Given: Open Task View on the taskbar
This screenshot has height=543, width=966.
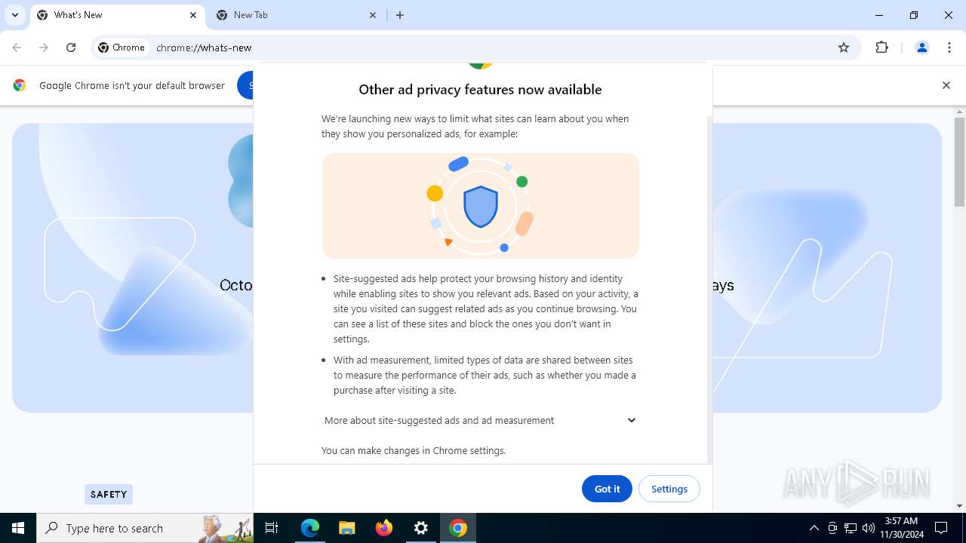Looking at the screenshot, I should pyautogui.click(x=272, y=528).
